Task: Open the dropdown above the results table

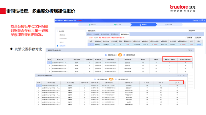Action: [x=195, y=30]
